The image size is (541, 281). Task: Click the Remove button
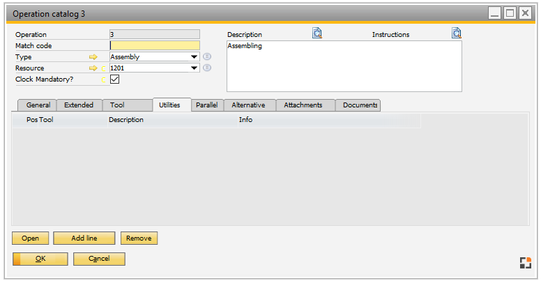tap(139, 238)
